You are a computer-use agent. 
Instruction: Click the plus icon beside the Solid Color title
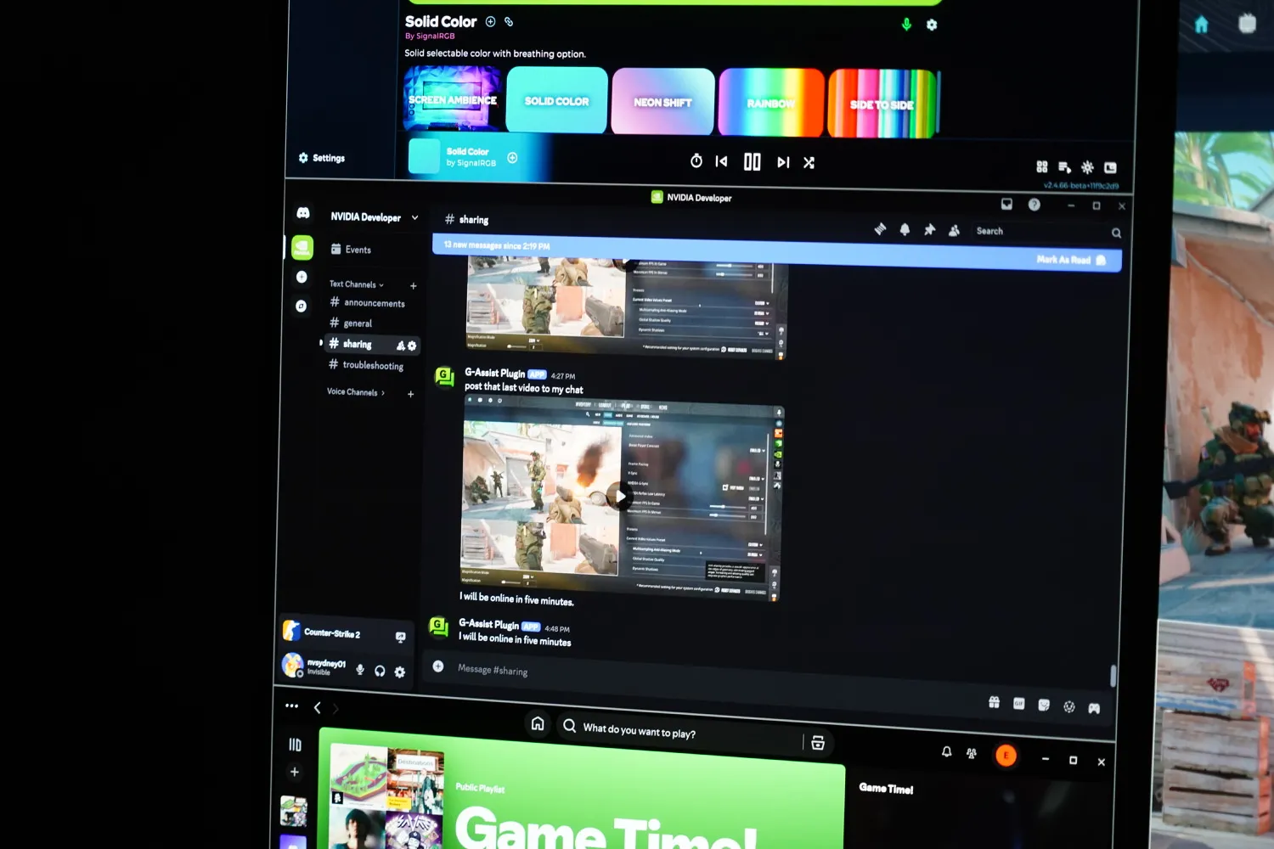(490, 22)
